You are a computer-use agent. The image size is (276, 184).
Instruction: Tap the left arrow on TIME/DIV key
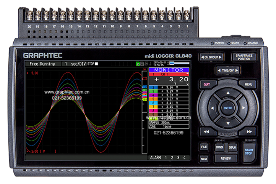(219, 70)
